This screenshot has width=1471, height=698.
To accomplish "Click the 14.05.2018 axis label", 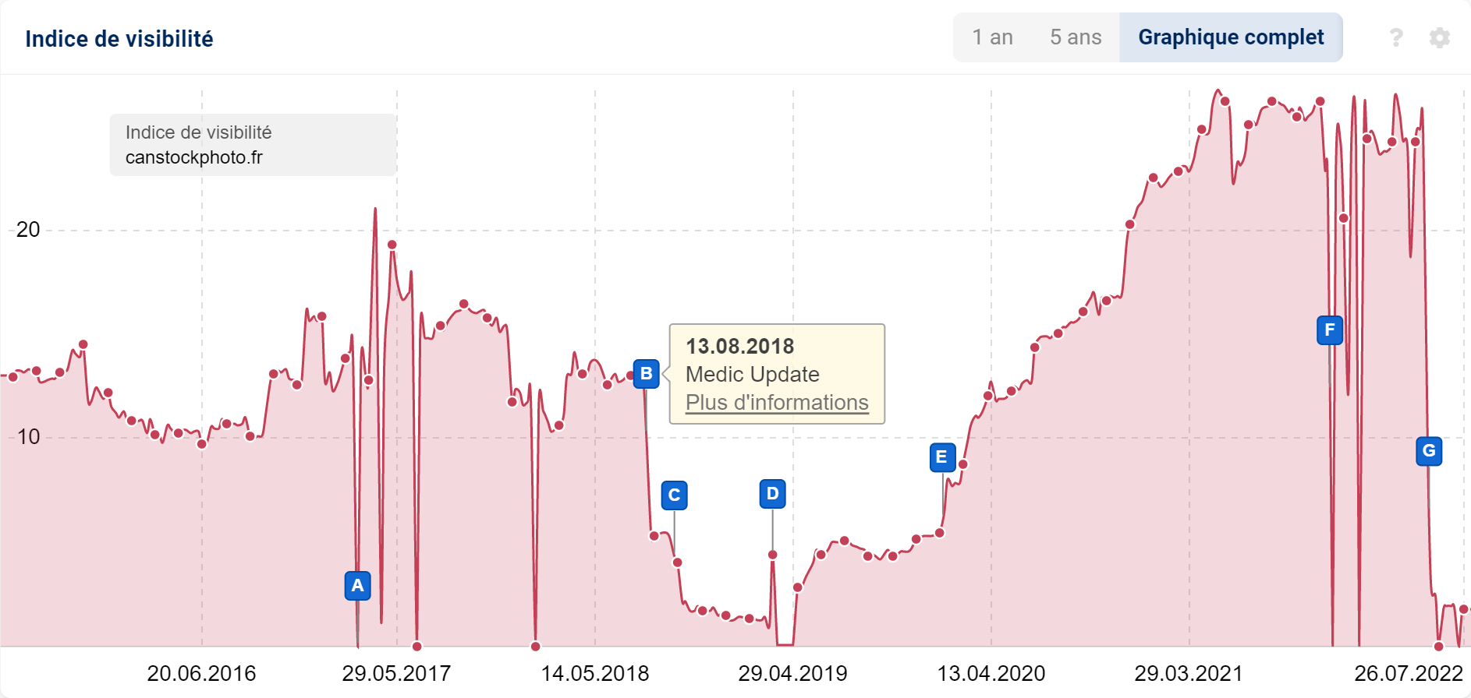I will click(x=595, y=673).
